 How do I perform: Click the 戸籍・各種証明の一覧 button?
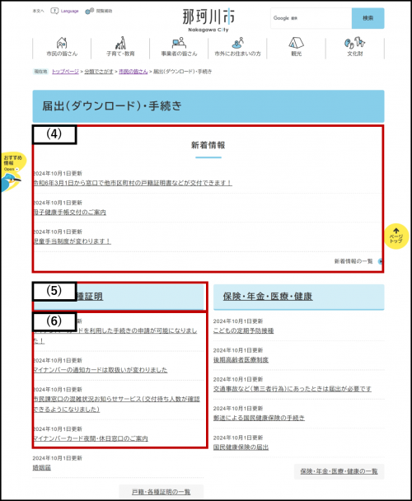pos(162,492)
